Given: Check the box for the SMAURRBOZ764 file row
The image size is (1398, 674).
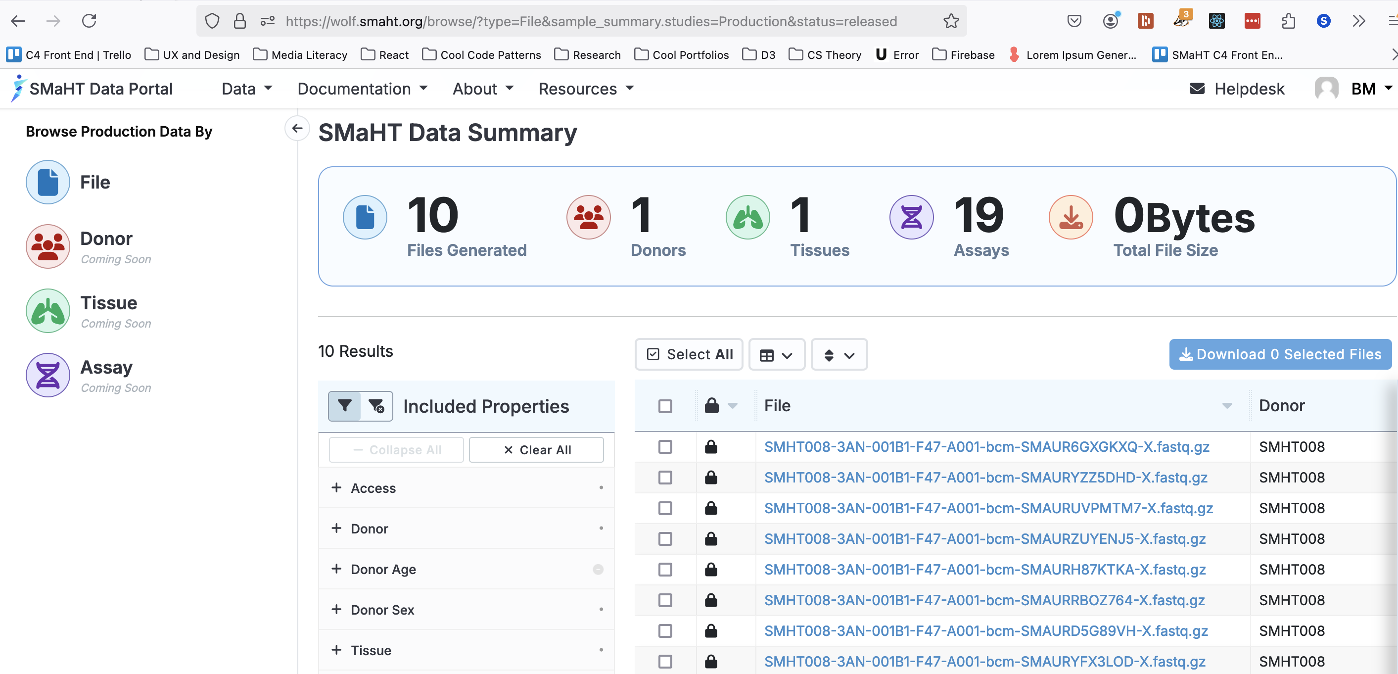Looking at the screenshot, I should [x=665, y=600].
